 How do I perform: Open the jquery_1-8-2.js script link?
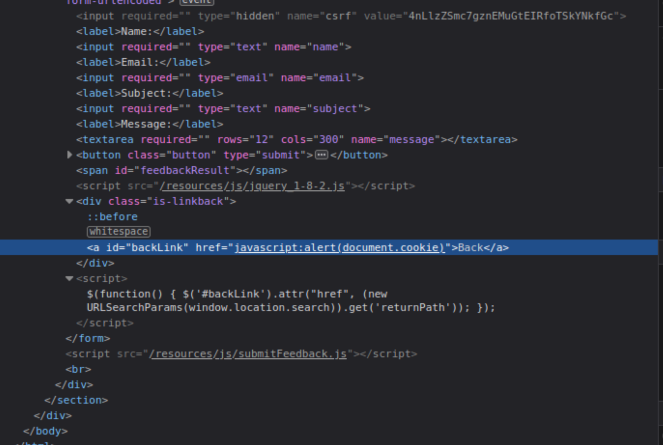[252, 186]
